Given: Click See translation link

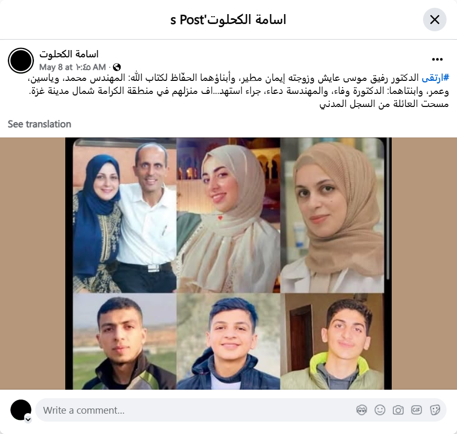Looking at the screenshot, I should [39, 124].
